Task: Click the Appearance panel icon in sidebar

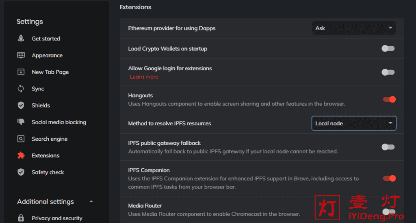Action: coord(21,55)
